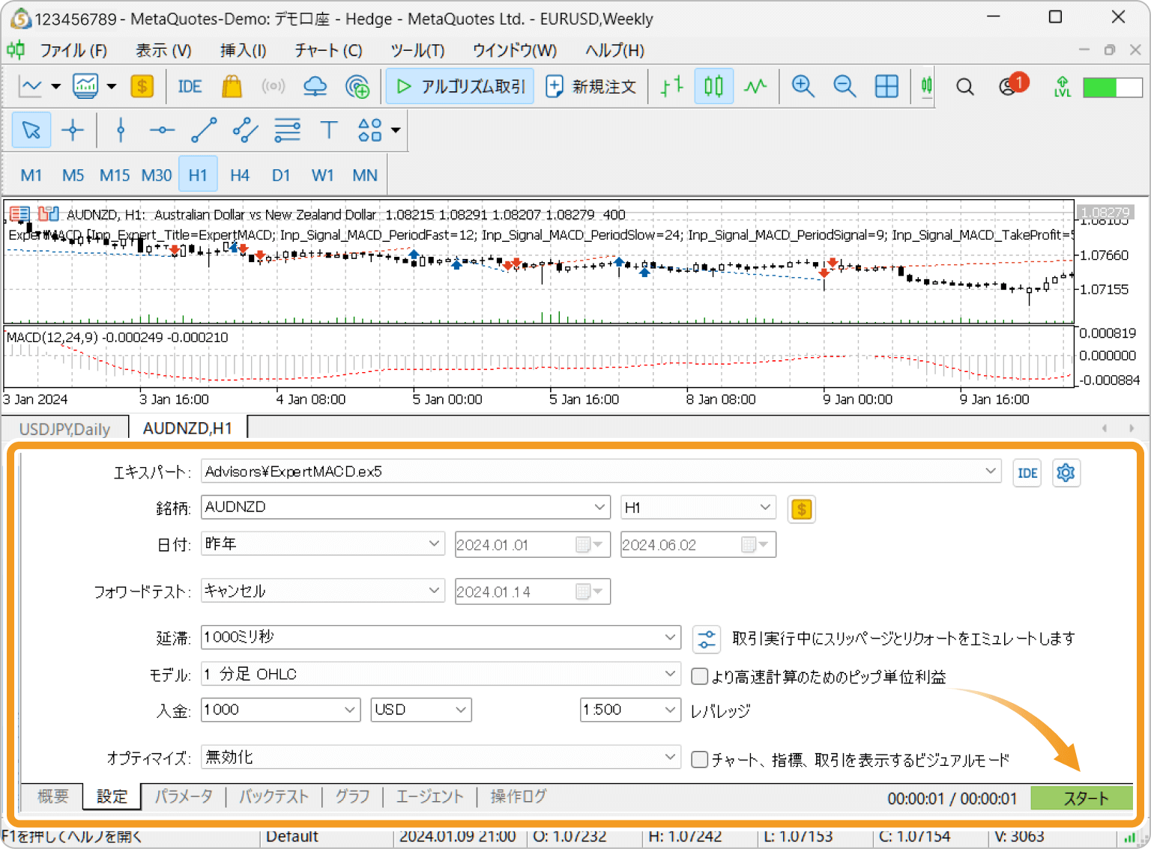This screenshot has height=849, width=1151.
Task: Switch to the バックテスト tab
Action: coord(274,797)
